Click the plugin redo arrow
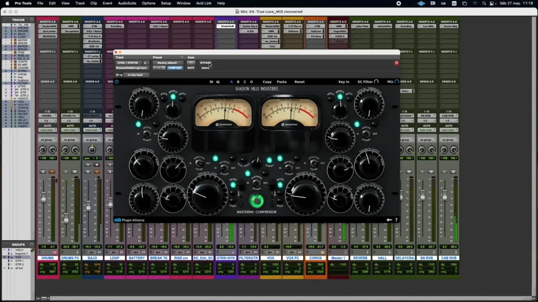538x302 pixels. point(218,82)
